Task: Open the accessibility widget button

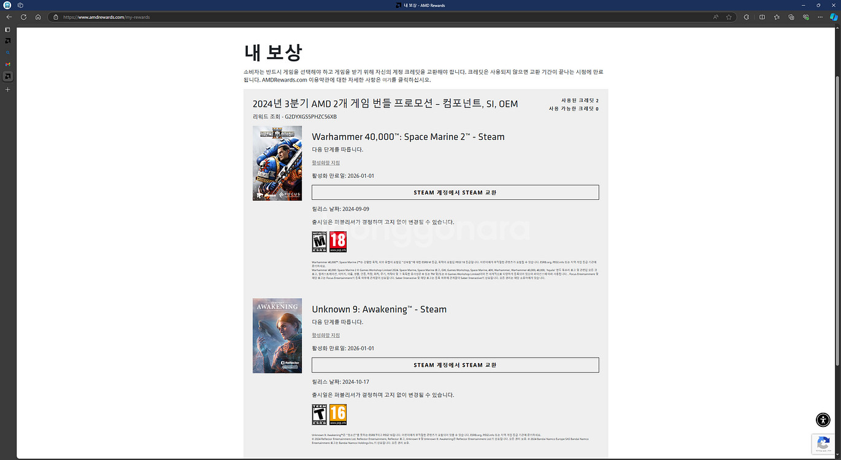Action: (x=823, y=420)
